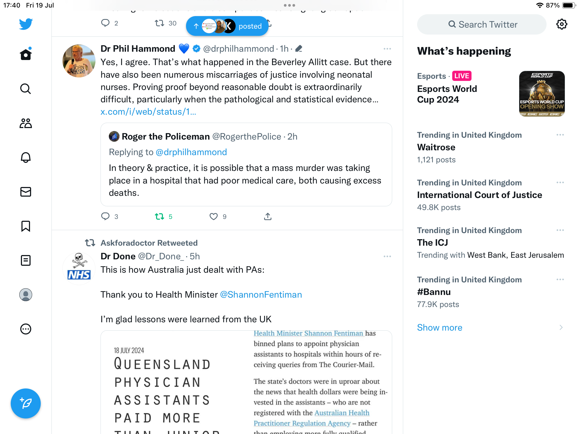Click the Search Twitter field

482,24
